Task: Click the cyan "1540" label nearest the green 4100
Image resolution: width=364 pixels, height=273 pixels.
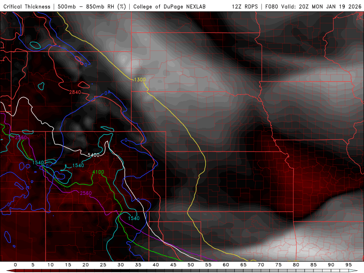Action: [x=78, y=165]
